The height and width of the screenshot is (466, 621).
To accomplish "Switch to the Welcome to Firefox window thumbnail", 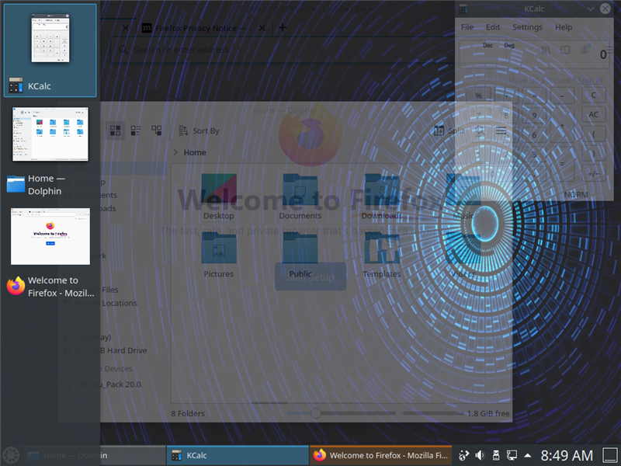I will click(x=50, y=236).
